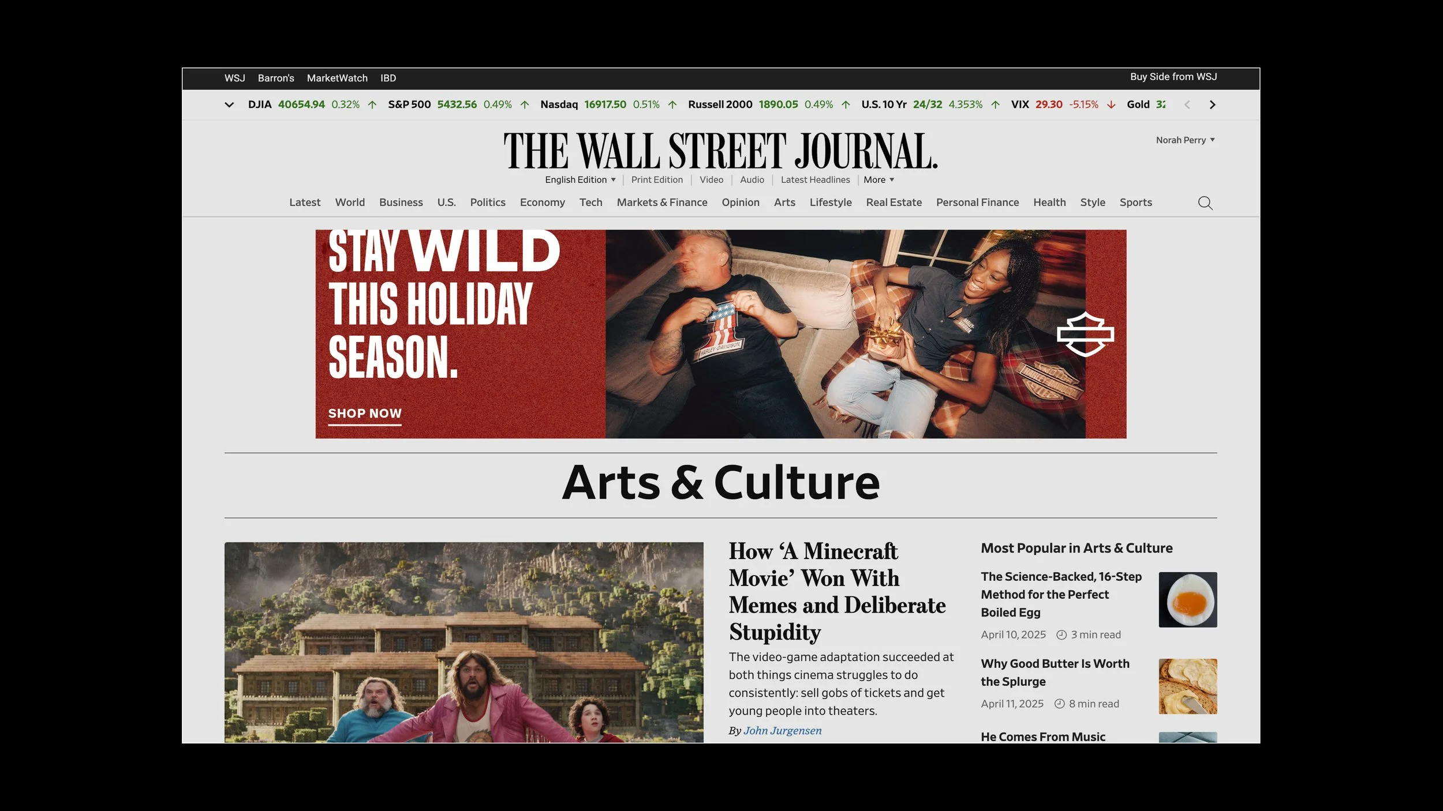The image size is (1443, 811).
Task: Click the Harley-Davidson logo in ad
Action: pos(1085,335)
